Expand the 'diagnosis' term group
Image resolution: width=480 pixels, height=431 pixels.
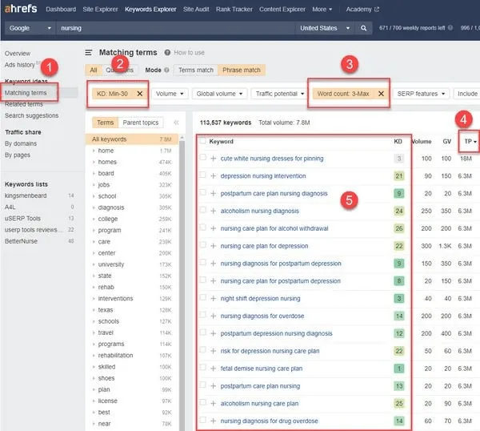94,207
